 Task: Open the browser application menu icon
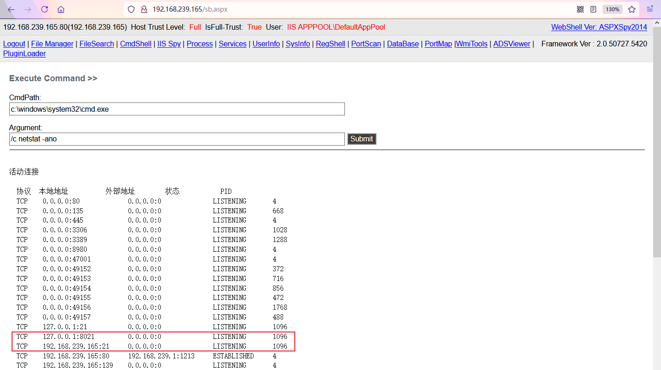(650, 9)
